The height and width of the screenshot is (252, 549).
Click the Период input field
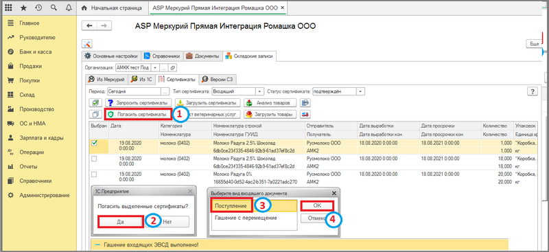(x=134, y=91)
